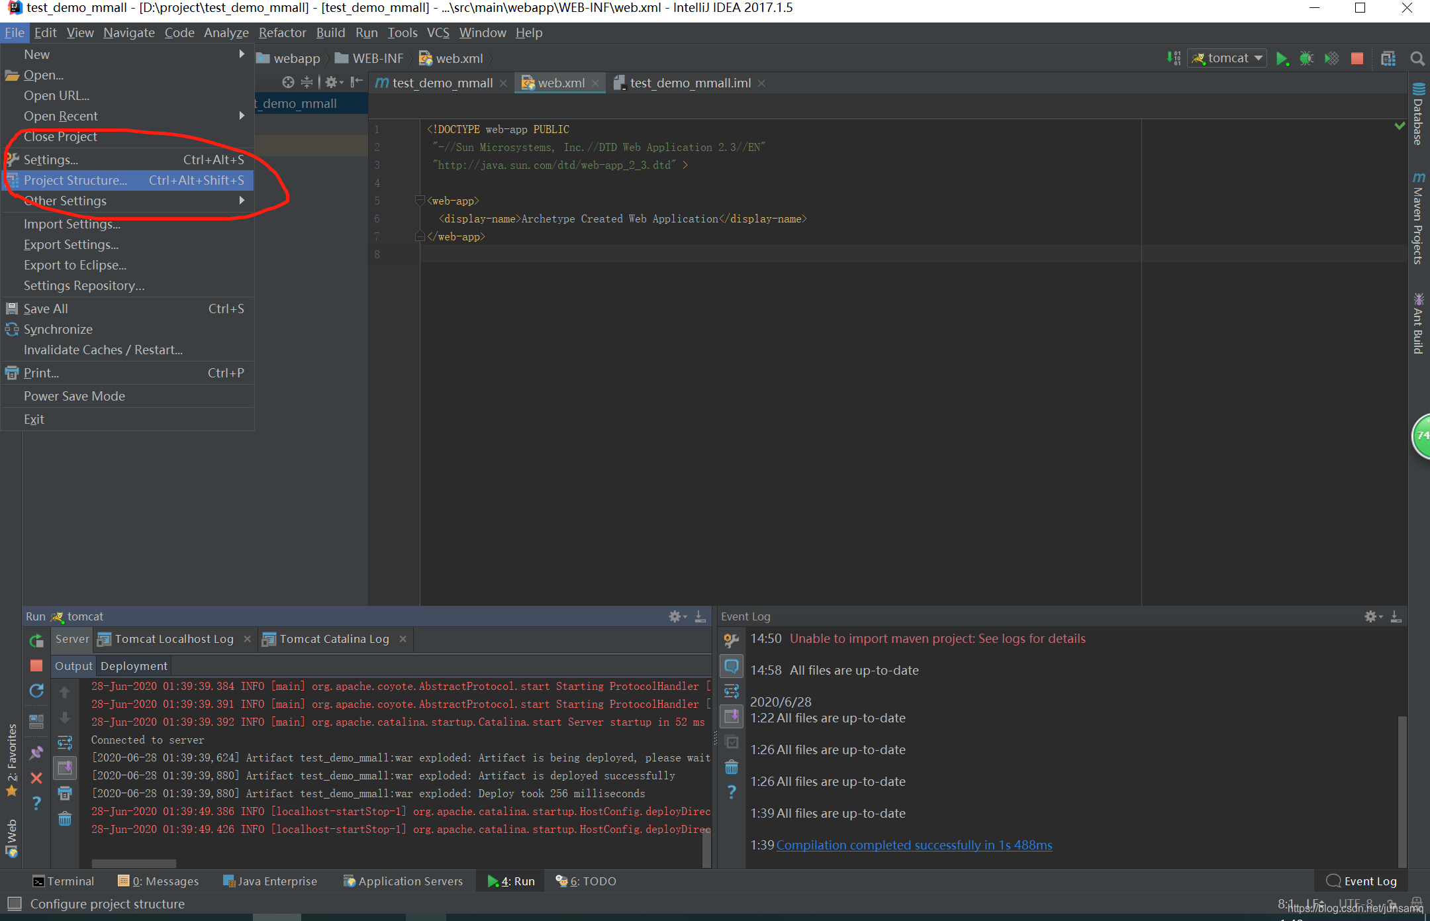The image size is (1430, 921).
Task: Select Project Structure... in File menu
Action: coord(128,180)
